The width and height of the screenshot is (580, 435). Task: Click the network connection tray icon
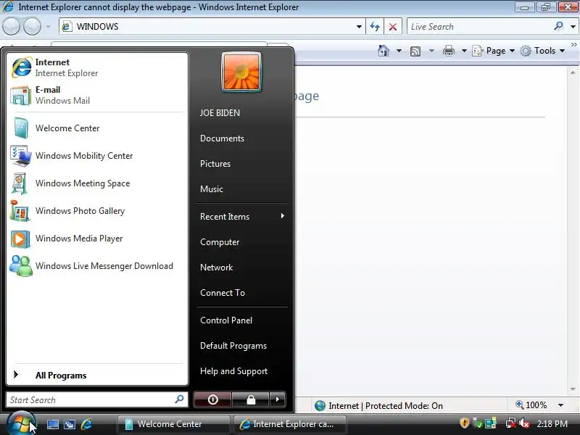[x=511, y=423]
